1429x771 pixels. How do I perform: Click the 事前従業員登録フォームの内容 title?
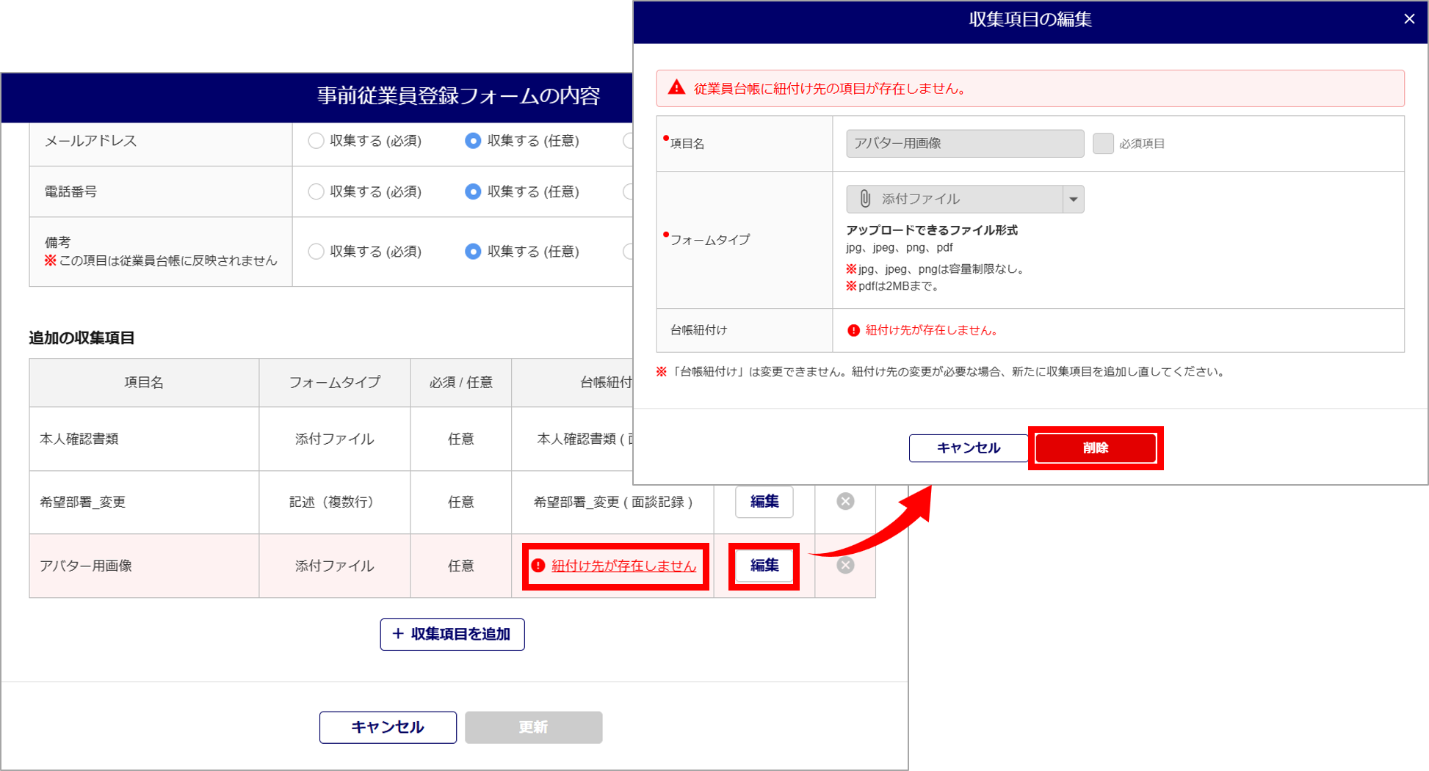coord(459,96)
